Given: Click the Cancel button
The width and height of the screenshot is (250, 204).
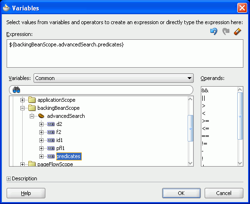Looking at the screenshot, I should tap(224, 193).
